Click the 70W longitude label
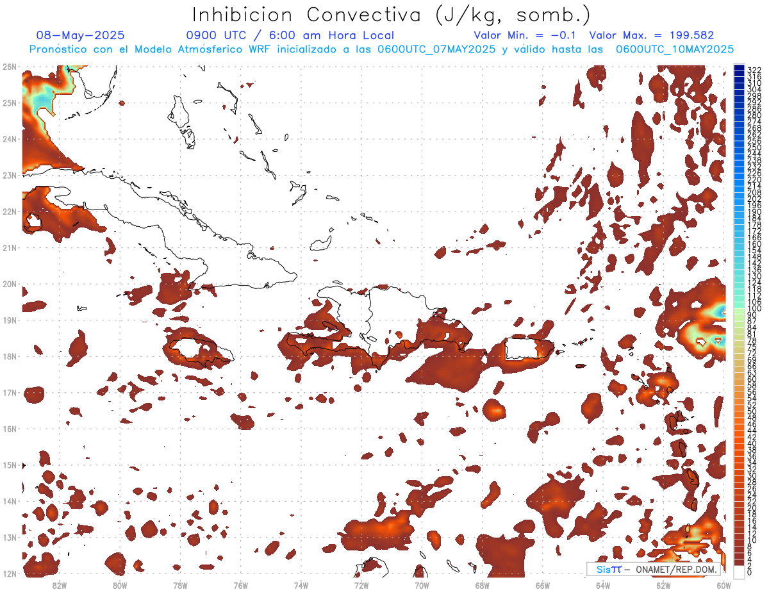 (422, 585)
